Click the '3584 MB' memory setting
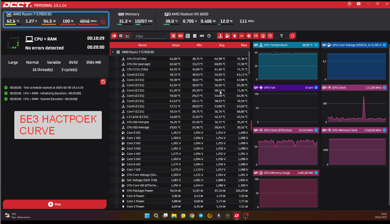This screenshot has width=390, height=224. (93, 62)
